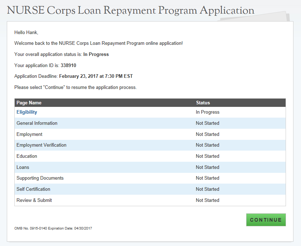Click Not Started status for General Information
Screen dimensions: 301x246
[207, 123]
